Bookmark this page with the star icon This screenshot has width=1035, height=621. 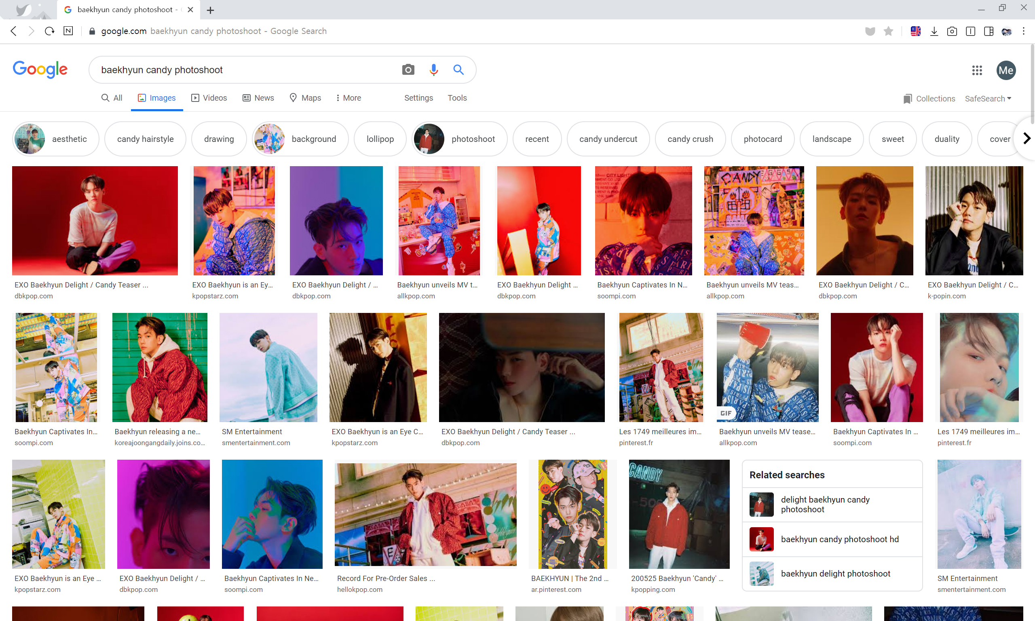point(888,31)
